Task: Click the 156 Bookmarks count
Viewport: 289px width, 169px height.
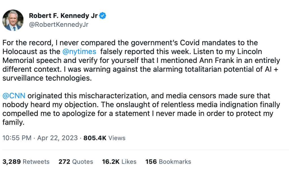Action: (168, 162)
